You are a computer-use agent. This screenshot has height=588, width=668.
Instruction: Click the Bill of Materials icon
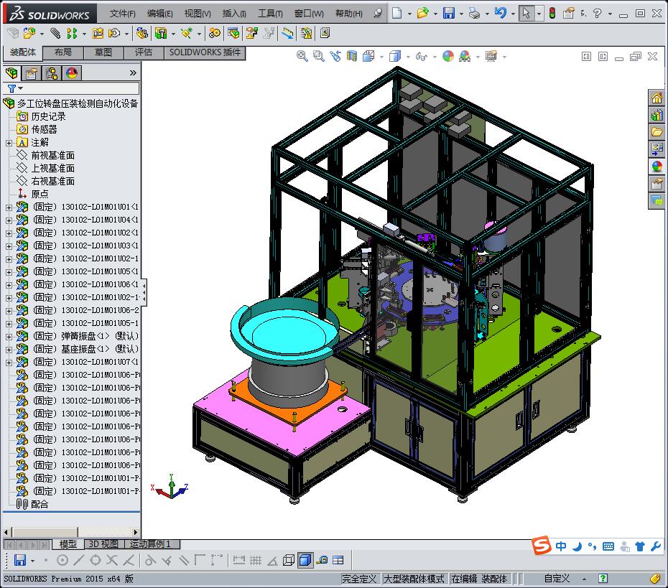point(233,33)
